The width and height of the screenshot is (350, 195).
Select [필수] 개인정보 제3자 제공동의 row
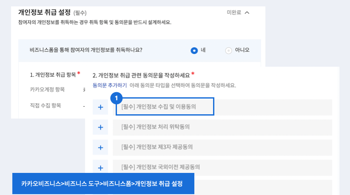222,147
